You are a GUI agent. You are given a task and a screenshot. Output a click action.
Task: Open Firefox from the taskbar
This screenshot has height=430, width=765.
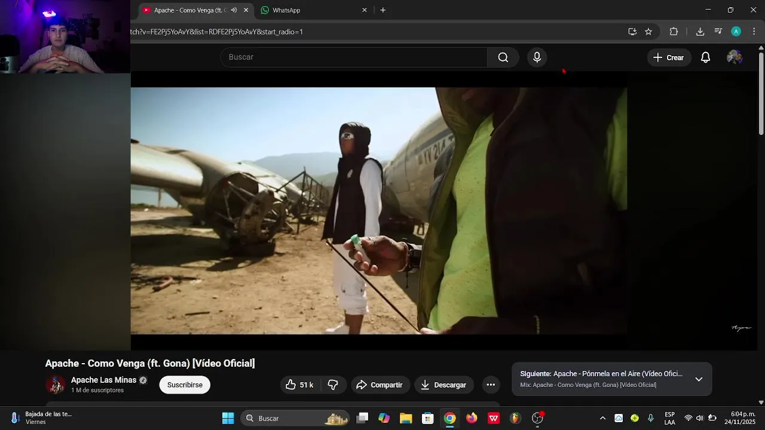pos(472,418)
